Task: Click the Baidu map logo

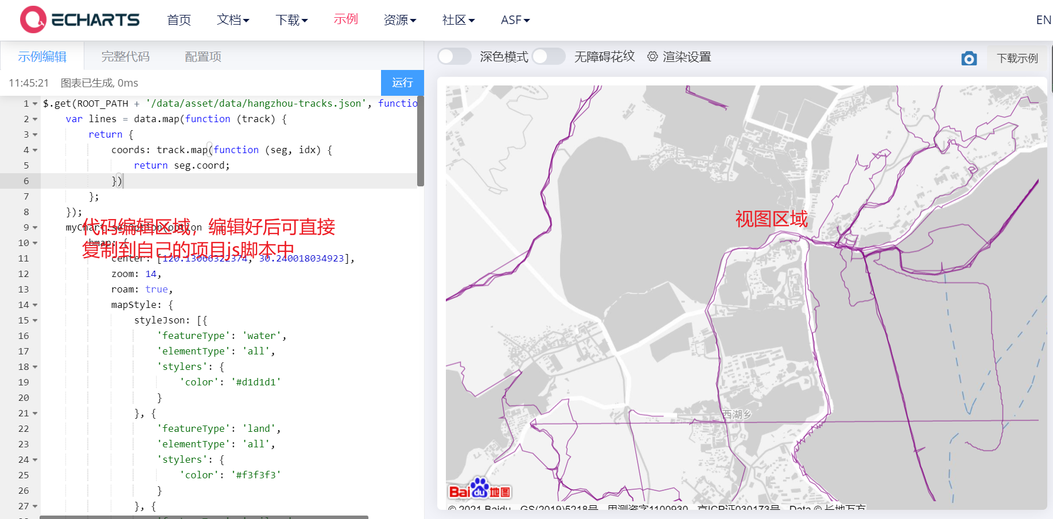Action: click(x=480, y=489)
